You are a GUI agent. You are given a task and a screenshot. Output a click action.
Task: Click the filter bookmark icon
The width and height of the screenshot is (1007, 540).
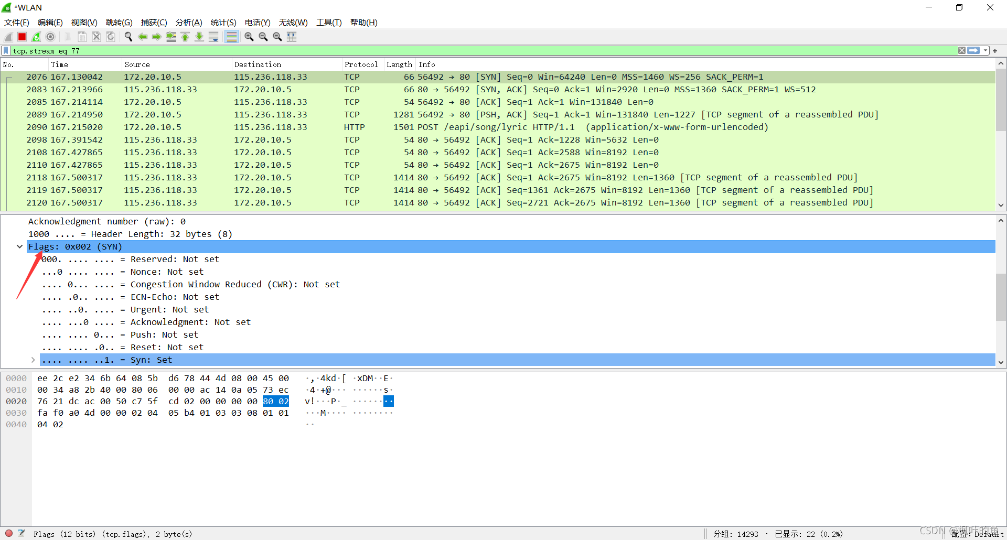(x=6, y=51)
